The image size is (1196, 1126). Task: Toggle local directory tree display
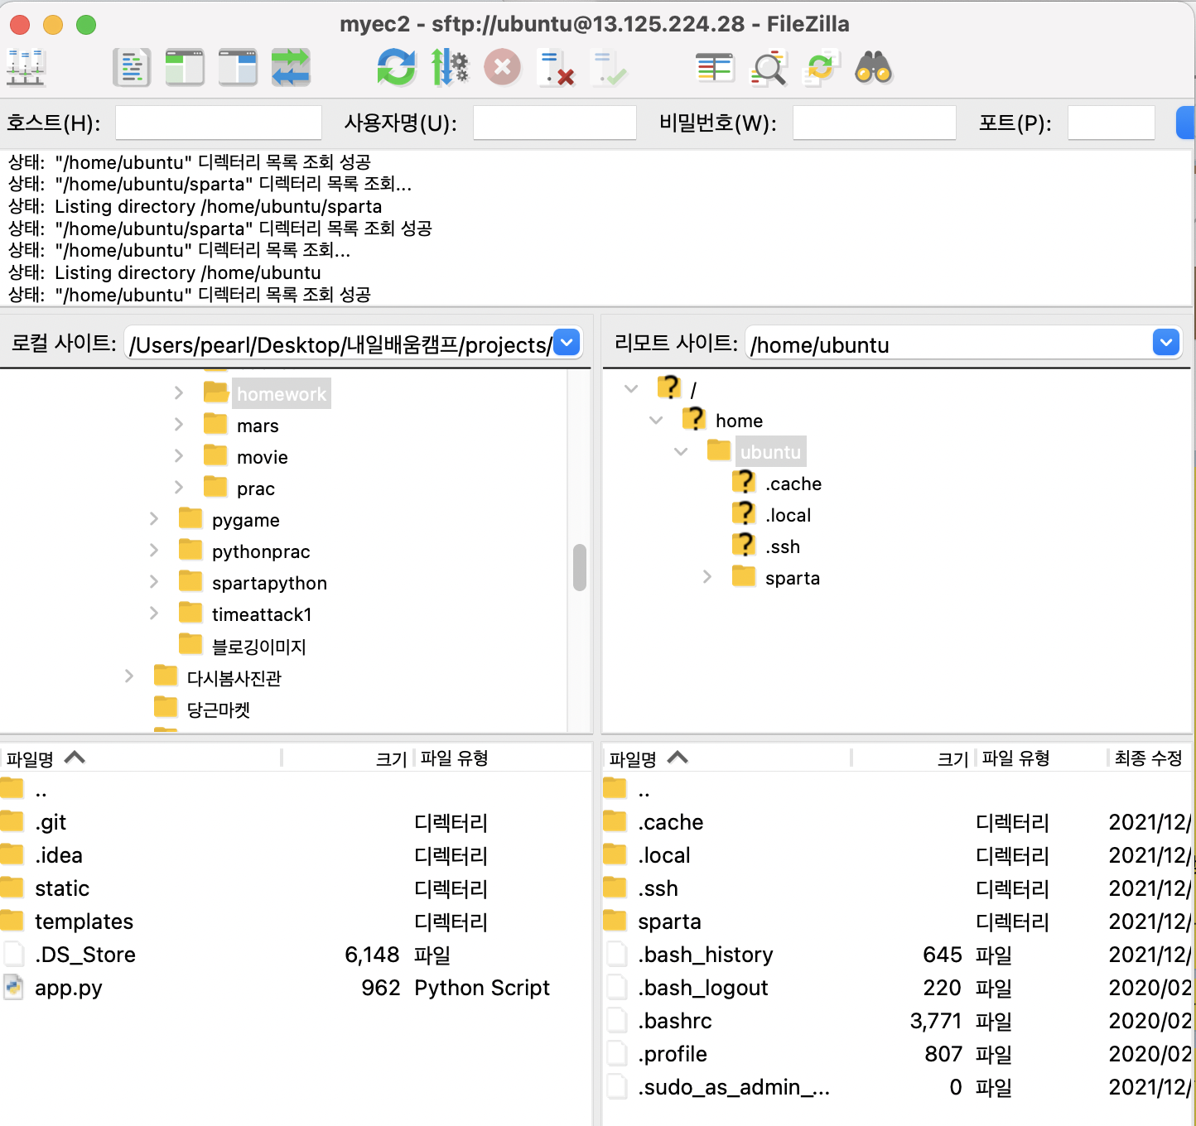tap(185, 67)
